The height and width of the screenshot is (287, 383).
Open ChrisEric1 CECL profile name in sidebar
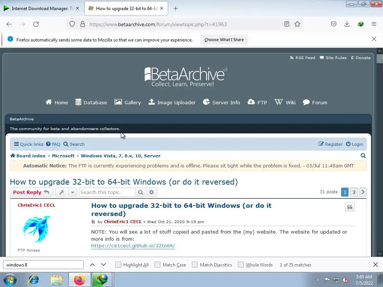click(x=36, y=205)
